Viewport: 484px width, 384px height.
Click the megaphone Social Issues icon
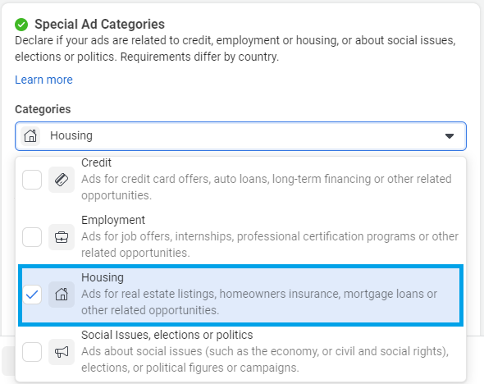tap(62, 352)
